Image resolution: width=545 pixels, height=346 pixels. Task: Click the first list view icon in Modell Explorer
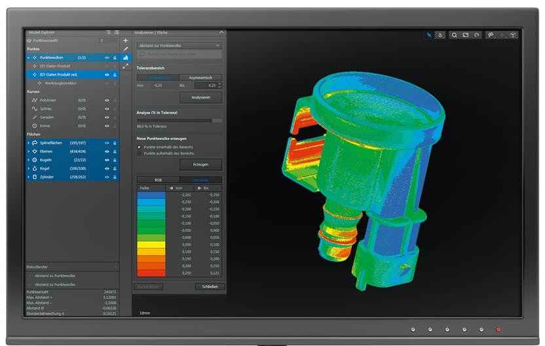click(108, 32)
